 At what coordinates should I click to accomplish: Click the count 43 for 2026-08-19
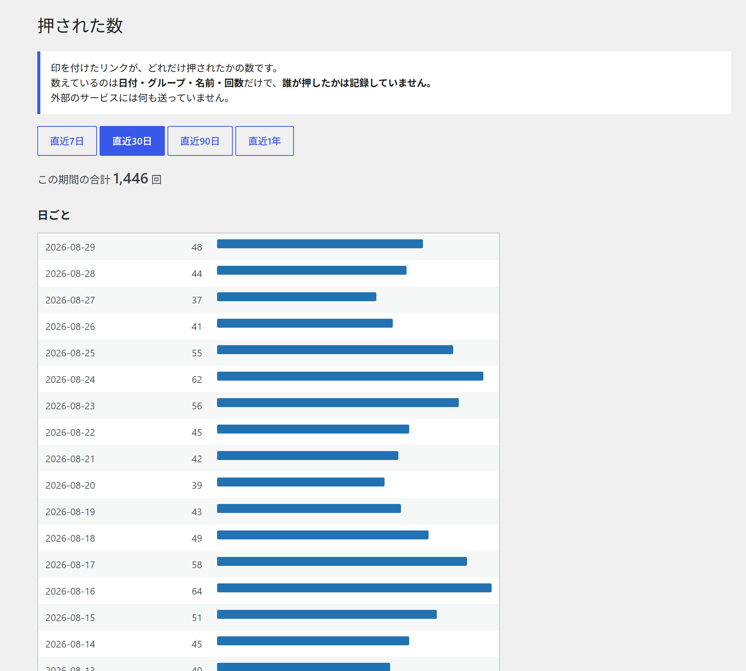197,512
